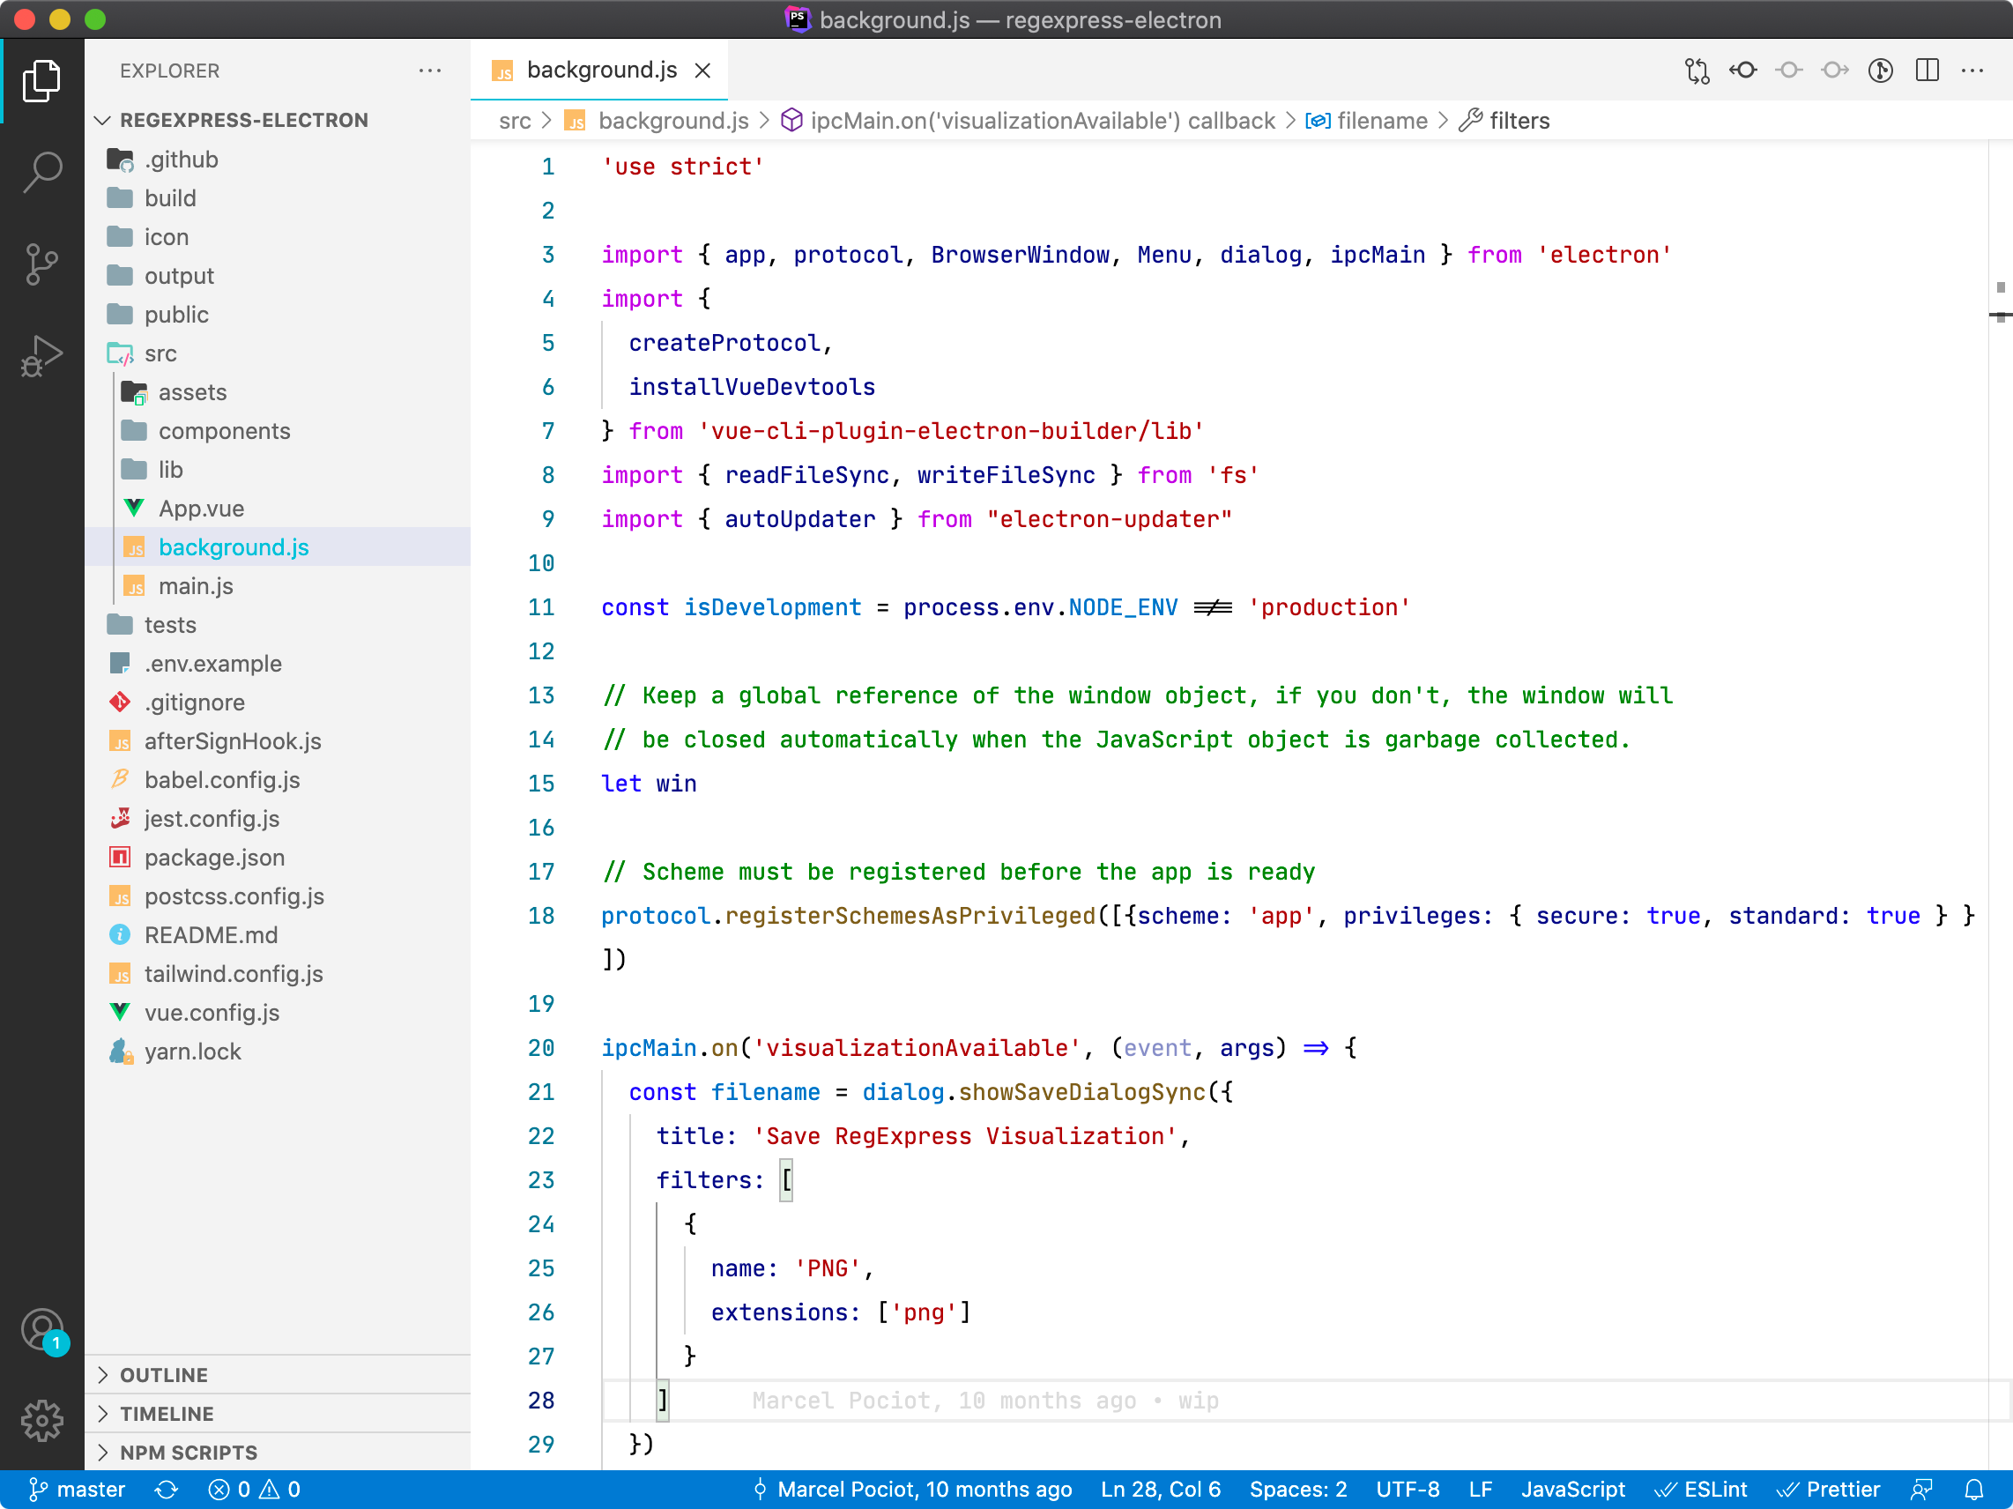Open afterSignHook.js file
This screenshot has height=1509, width=2013.
[278, 741]
